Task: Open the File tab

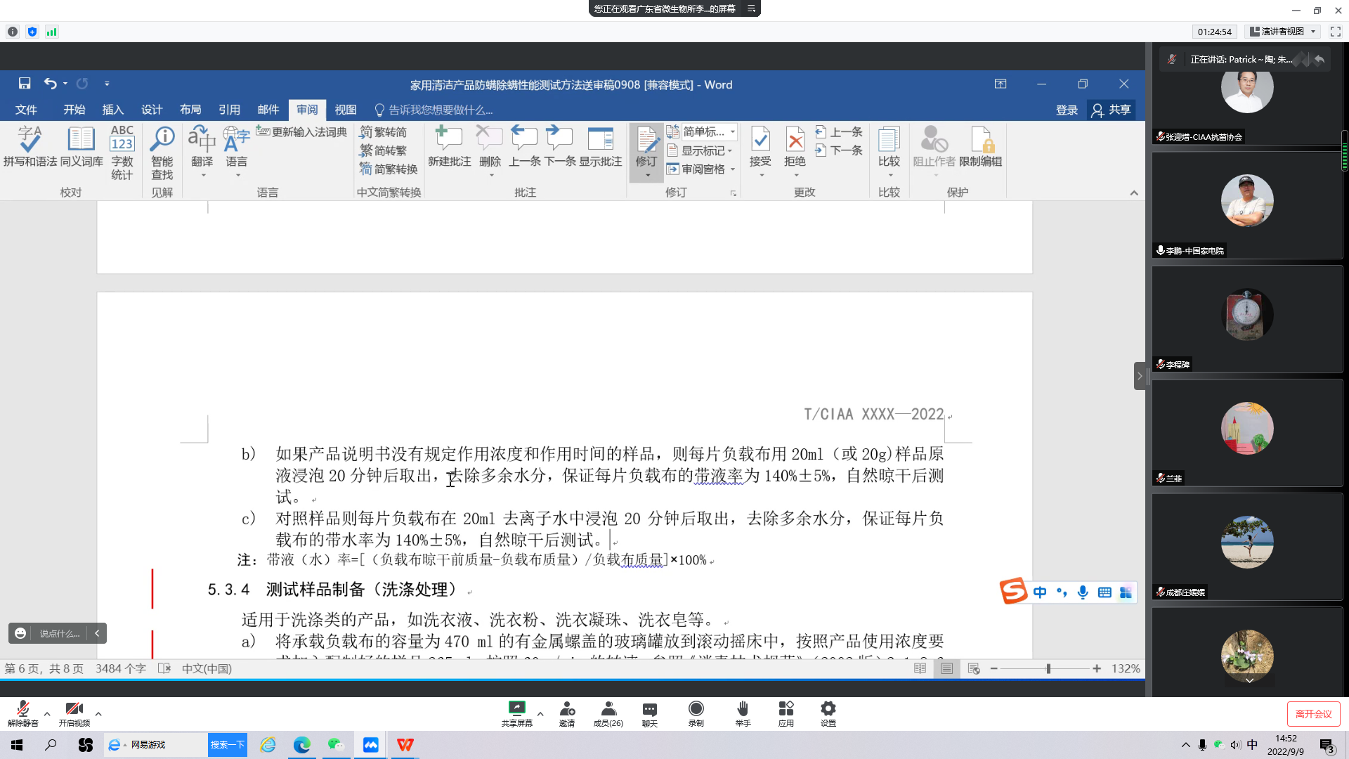Action: pos(26,110)
